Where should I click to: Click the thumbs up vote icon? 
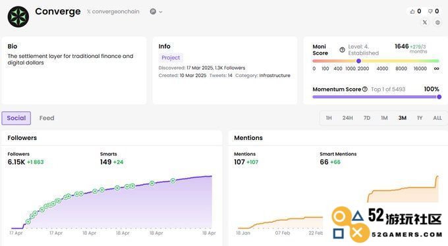click(x=412, y=11)
